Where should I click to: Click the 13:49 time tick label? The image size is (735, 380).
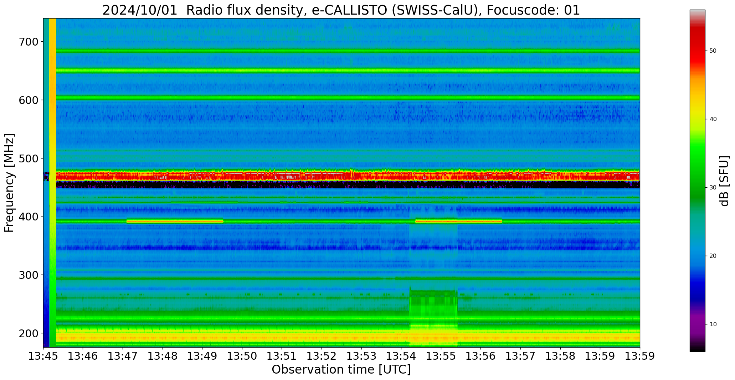tap(202, 356)
